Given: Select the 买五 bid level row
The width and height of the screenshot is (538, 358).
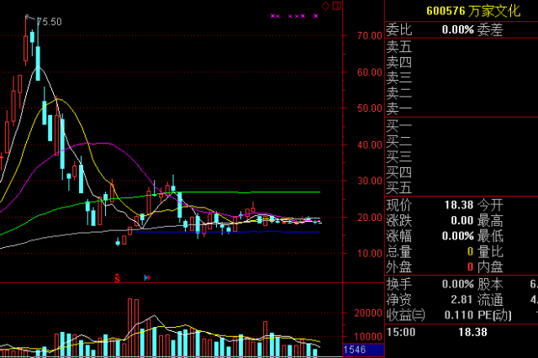Looking at the screenshot, I should click(x=399, y=187).
